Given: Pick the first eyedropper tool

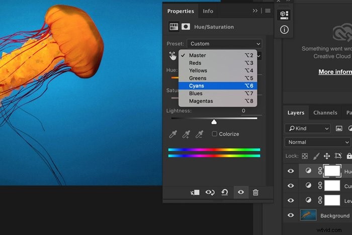Looking at the screenshot, I should pyautogui.click(x=173, y=134).
